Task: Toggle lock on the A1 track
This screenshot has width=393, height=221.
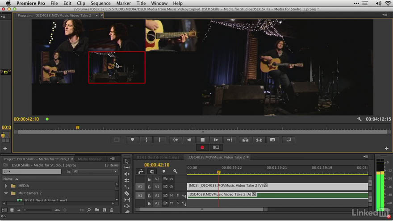Action: point(149,196)
